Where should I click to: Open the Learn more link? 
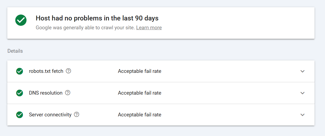149,28
